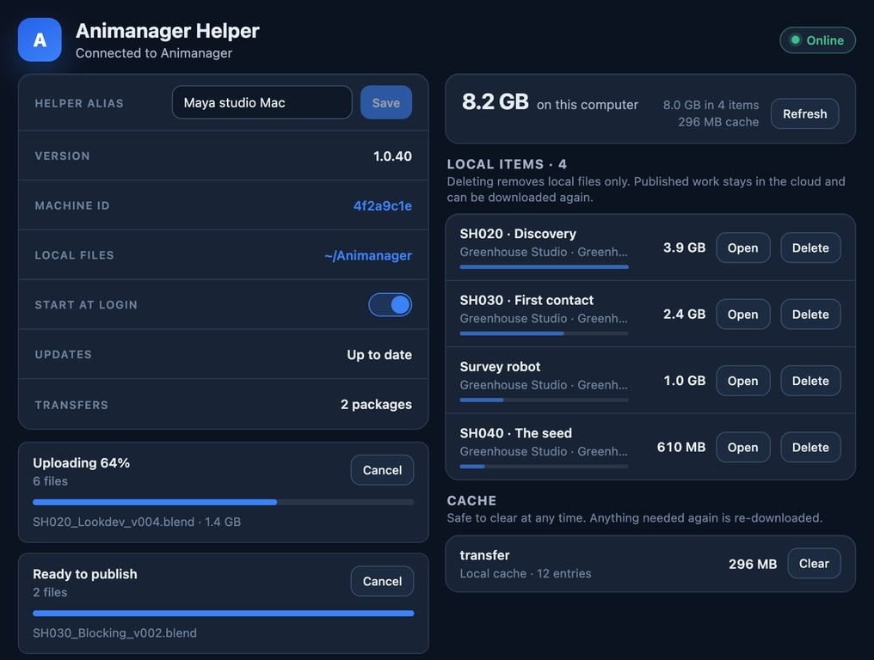The height and width of the screenshot is (660, 874).
Task: Refresh the local storage summary
Action: 804,113
